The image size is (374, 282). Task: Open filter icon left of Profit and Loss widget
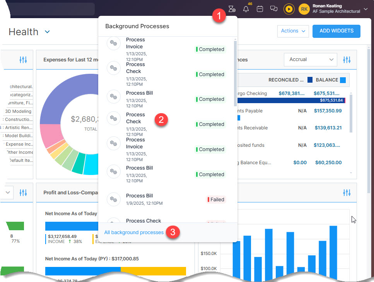[x=23, y=192]
